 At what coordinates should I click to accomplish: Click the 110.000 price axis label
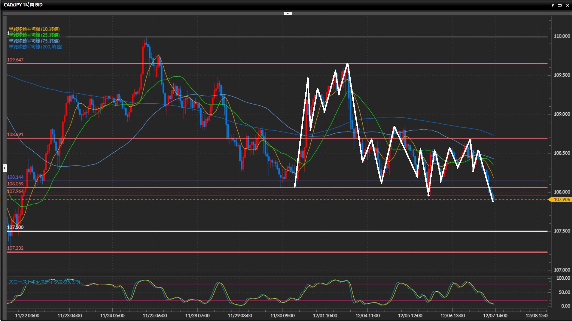point(562,36)
